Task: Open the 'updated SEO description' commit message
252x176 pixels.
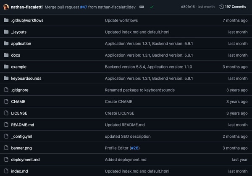Action: 127,137
